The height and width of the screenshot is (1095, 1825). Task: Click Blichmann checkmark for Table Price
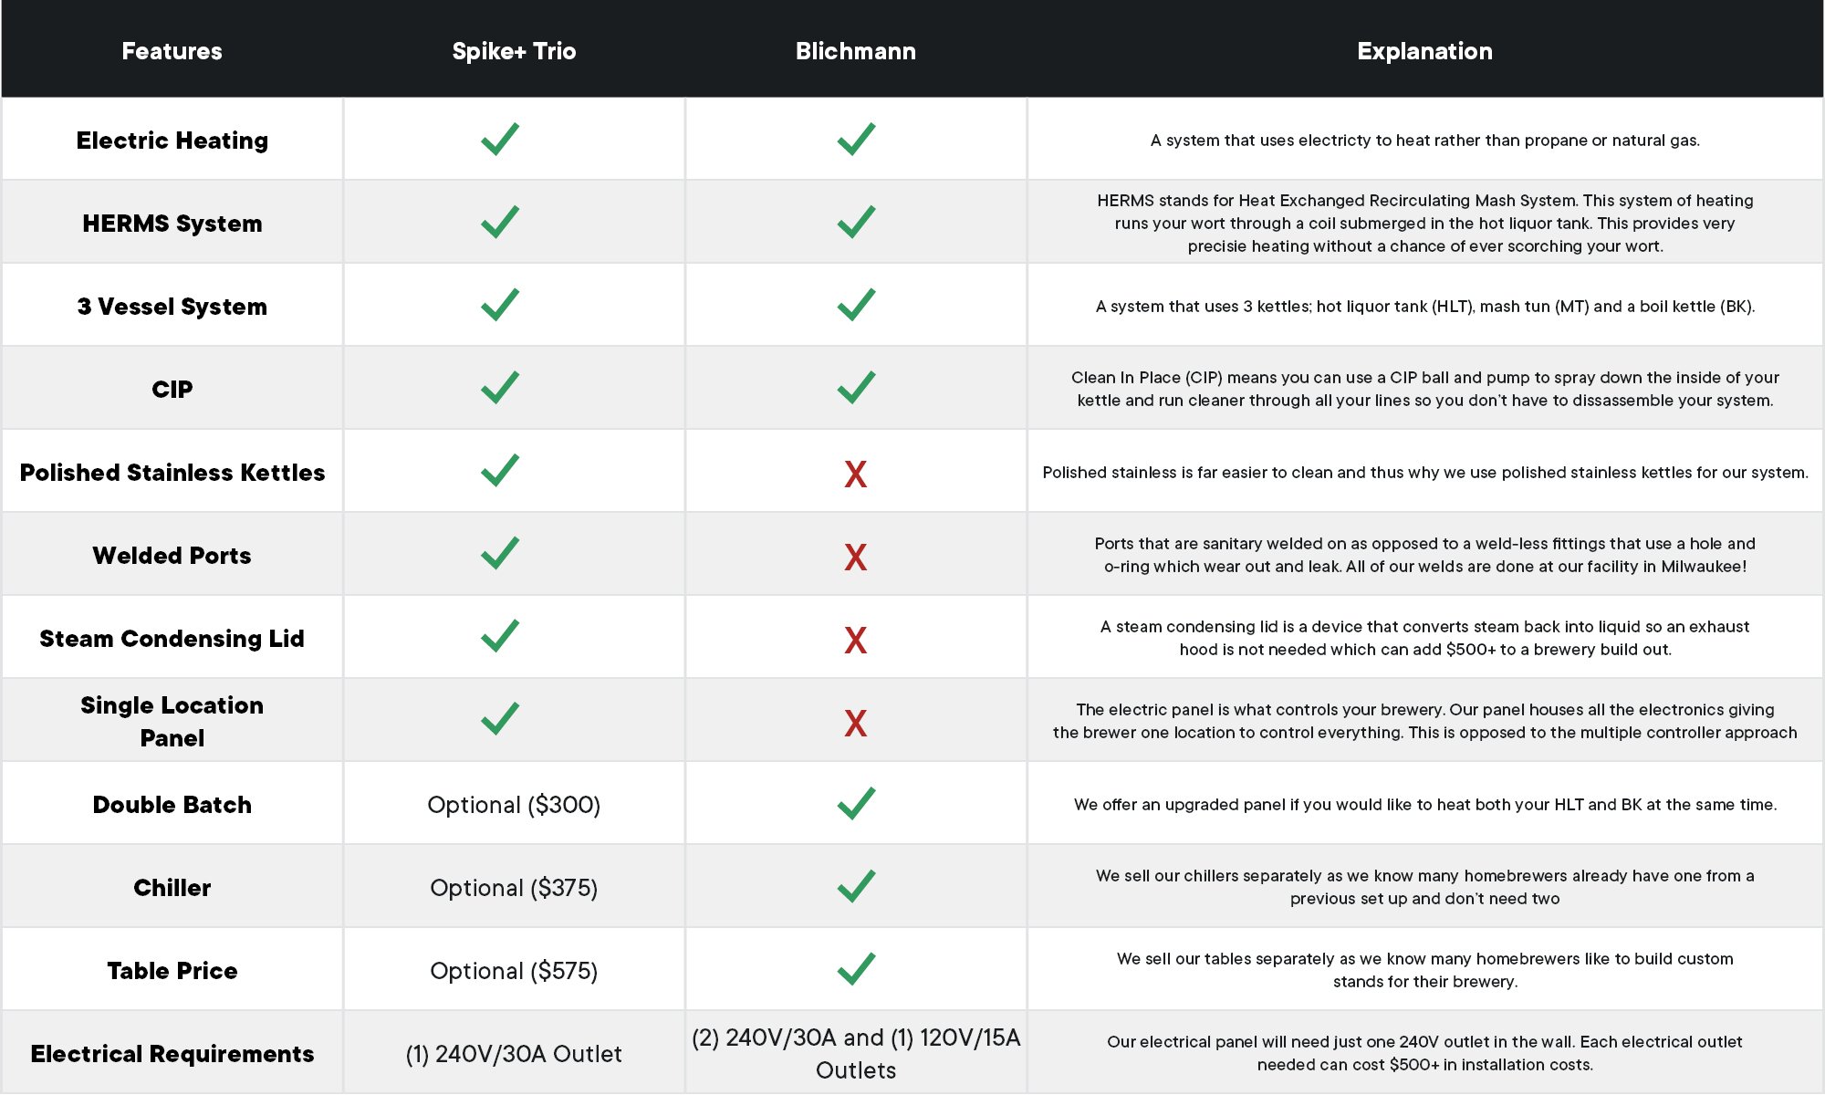[856, 969]
